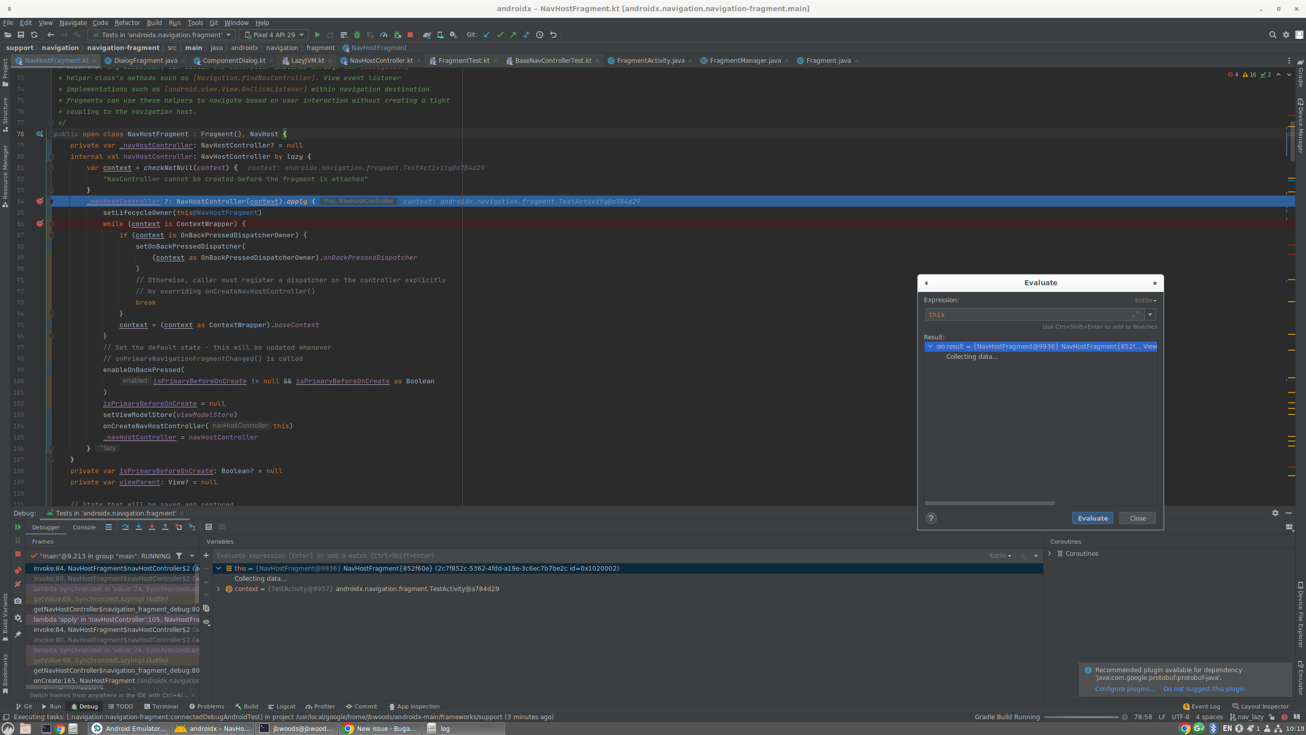Toggle Mute Breakpoints icon

(x=18, y=584)
